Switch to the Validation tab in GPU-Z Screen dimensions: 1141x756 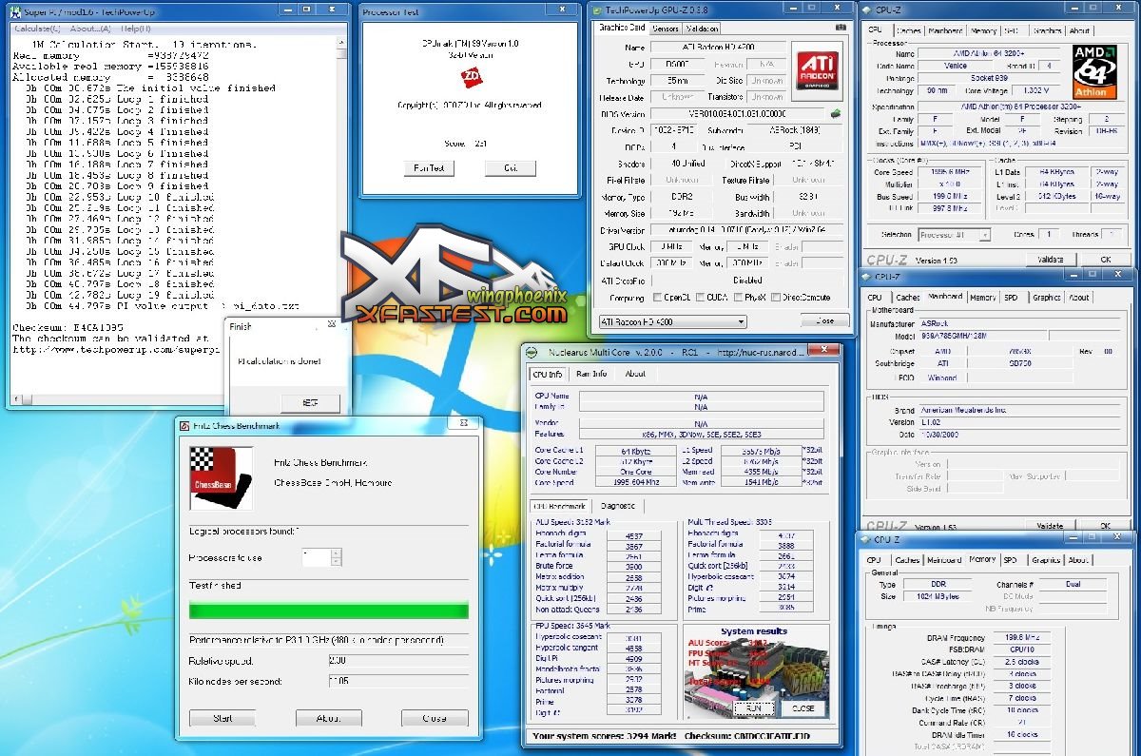pos(702,29)
